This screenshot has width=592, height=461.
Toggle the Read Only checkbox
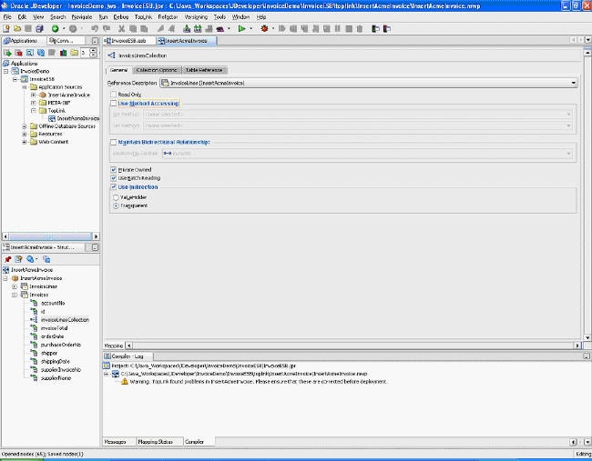[113, 95]
